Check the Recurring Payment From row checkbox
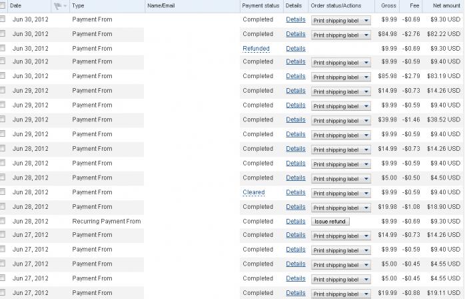465x299 pixels. click(3, 220)
